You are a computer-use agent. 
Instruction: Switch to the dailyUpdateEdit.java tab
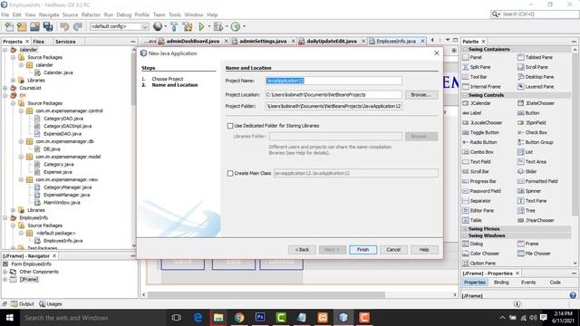pos(332,41)
